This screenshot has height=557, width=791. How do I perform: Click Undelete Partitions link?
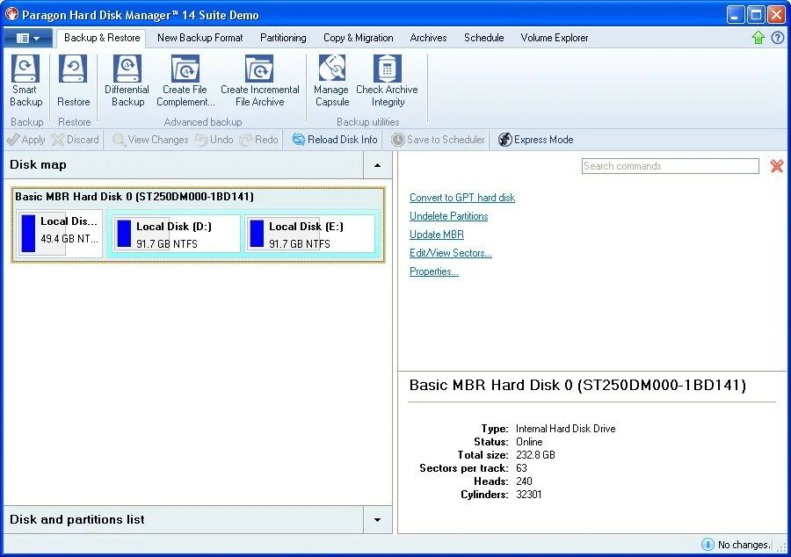point(448,216)
